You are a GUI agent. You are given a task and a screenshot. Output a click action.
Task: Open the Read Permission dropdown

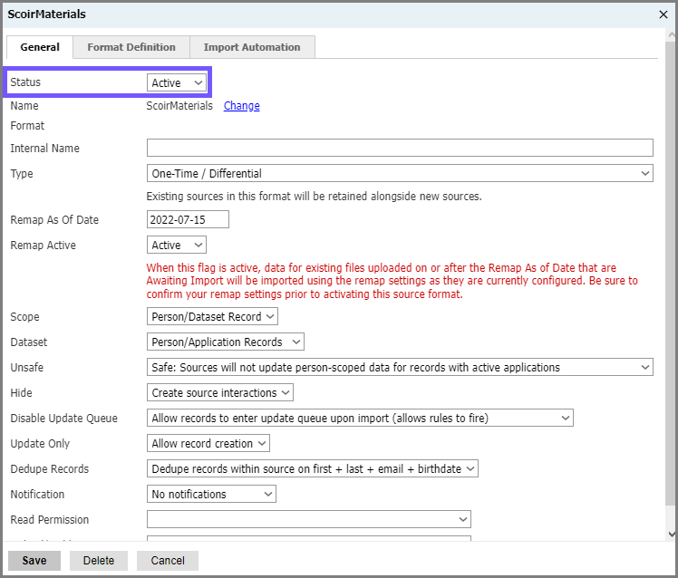tap(309, 519)
